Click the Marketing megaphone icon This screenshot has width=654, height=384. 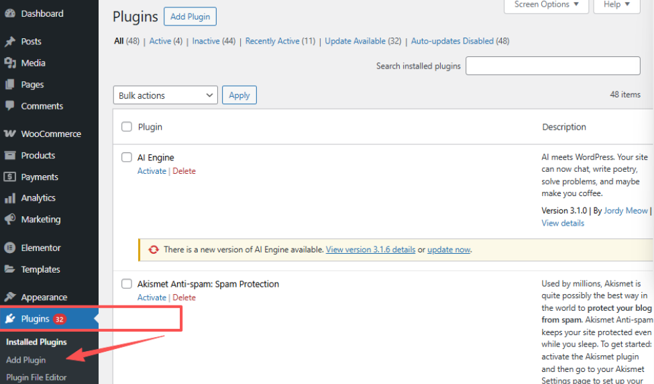(x=10, y=220)
